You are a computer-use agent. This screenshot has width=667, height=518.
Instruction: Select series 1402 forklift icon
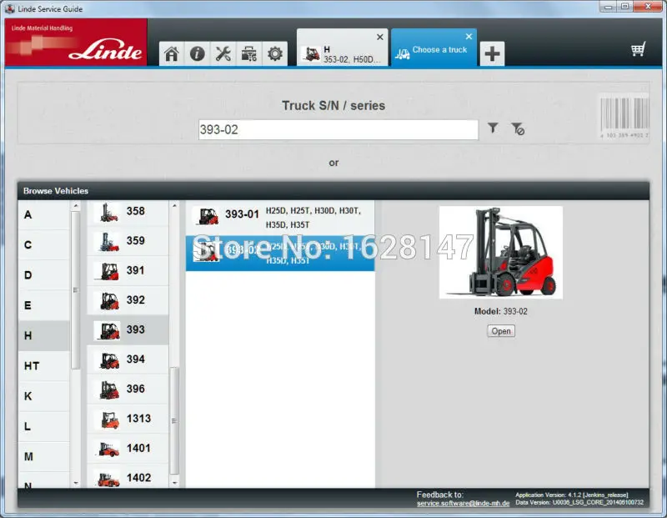(109, 480)
